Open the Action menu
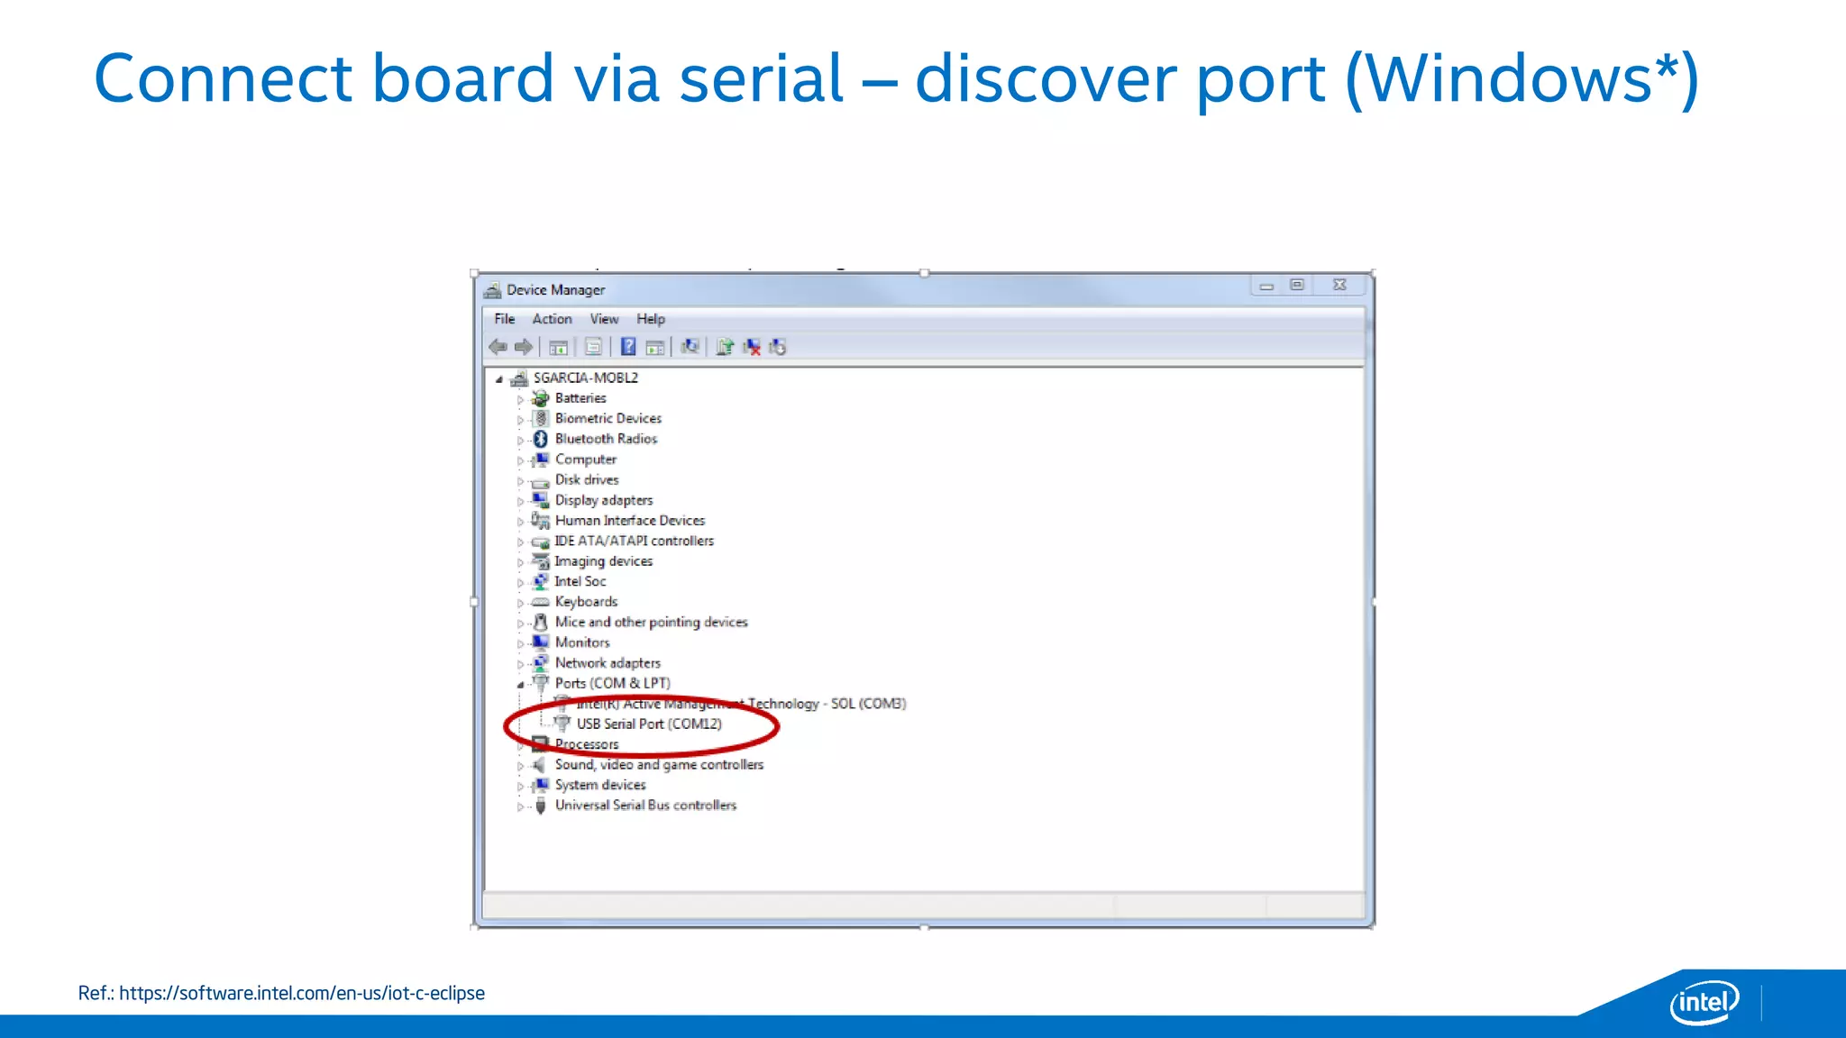The height and width of the screenshot is (1038, 1846). (x=552, y=319)
